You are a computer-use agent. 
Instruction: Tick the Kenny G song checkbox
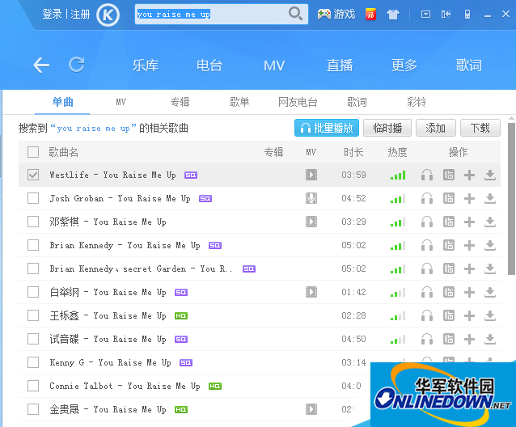pos(33,362)
